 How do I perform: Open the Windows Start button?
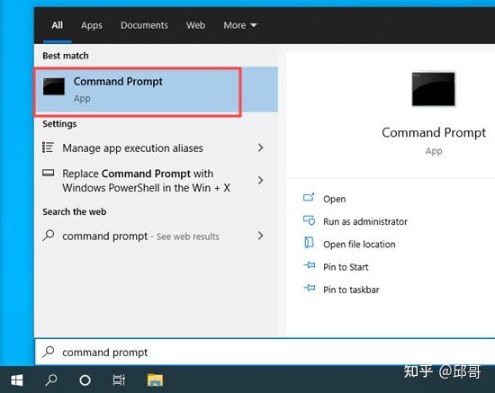coord(17,380)
